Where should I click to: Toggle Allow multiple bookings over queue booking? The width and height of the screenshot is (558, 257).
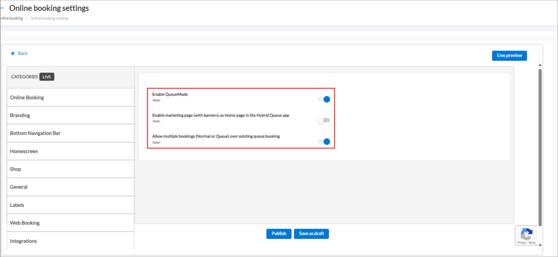coord(324,141)
